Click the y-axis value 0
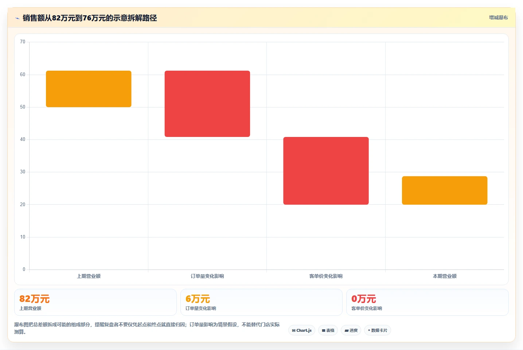523x350 pixels. [24, 270]
